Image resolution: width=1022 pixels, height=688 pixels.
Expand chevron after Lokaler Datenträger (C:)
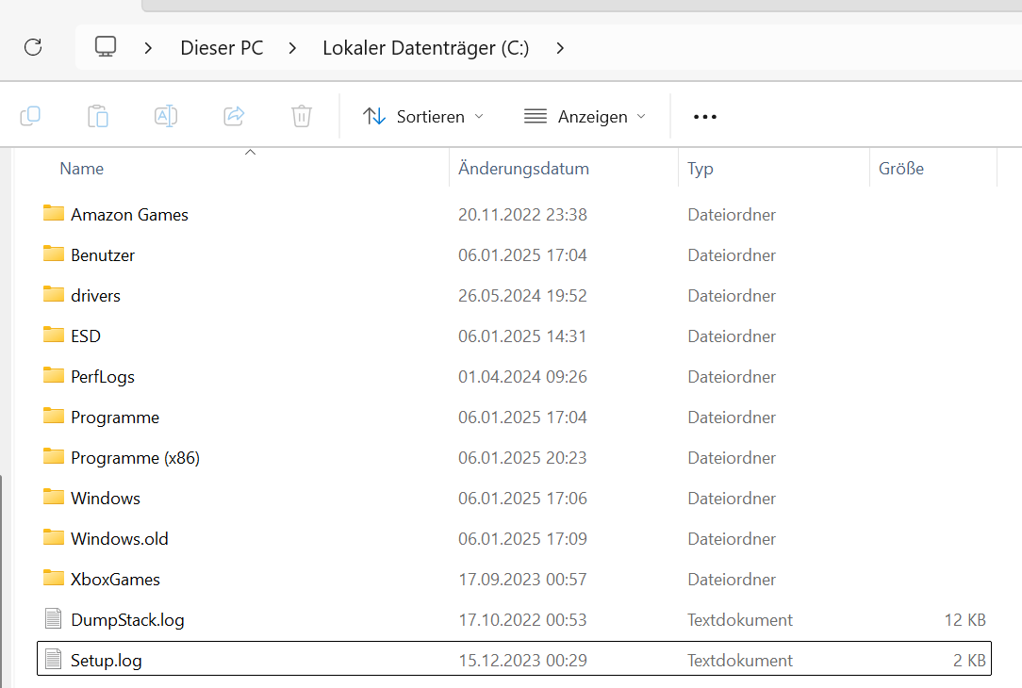(x=560, y=47)
